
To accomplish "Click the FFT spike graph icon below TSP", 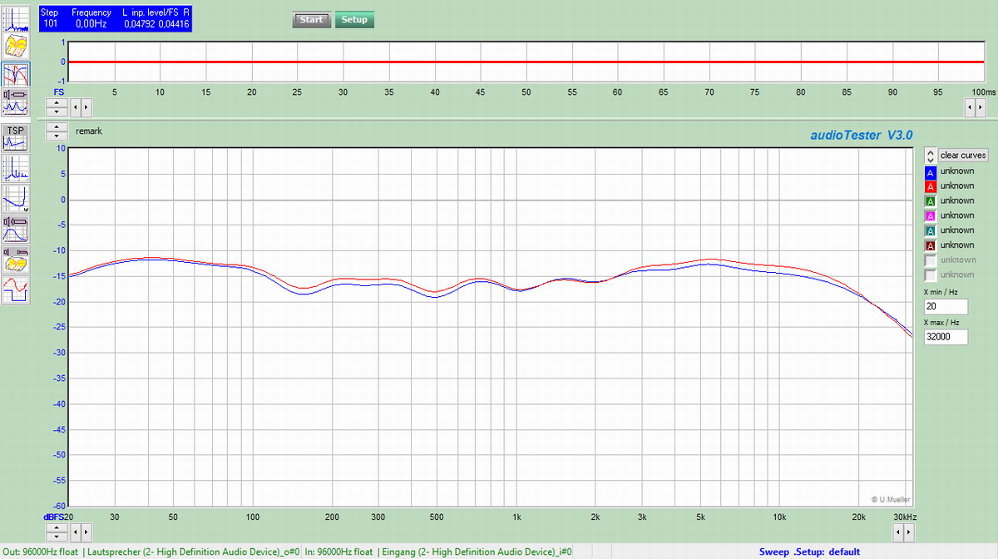I will coord(16,168).
